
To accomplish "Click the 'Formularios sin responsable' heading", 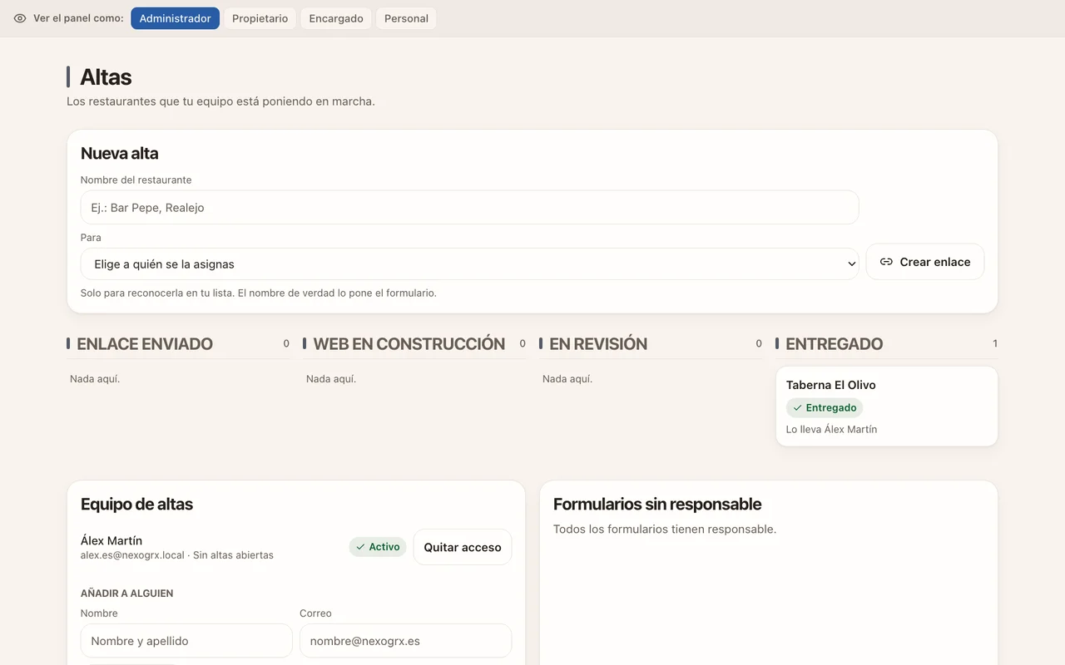I will [x=657, y=504].
